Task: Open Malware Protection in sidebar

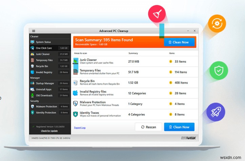Action: (50, 107)
